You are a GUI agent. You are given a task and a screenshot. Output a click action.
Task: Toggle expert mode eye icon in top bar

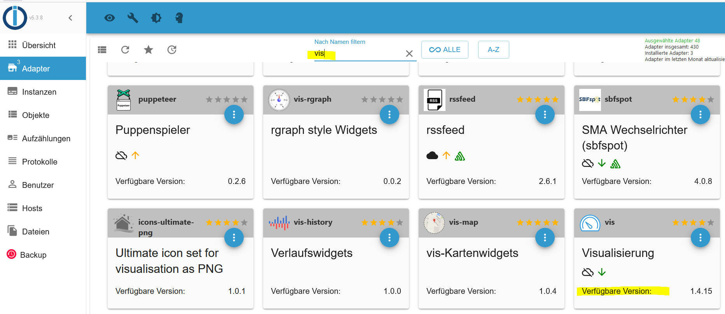coord(110,18)
